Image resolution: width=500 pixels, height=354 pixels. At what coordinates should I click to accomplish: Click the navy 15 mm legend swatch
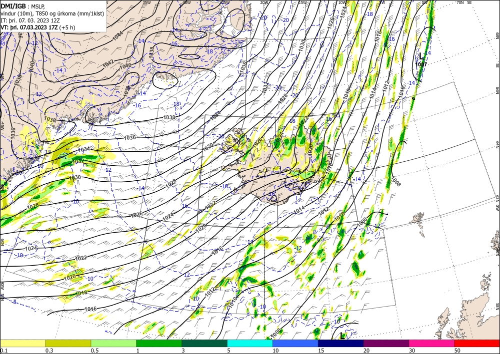pyautogui.click(x=341, y=343)
